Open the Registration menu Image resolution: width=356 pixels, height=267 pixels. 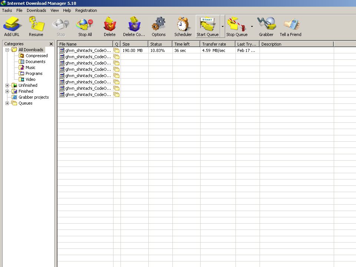(86, 10)
